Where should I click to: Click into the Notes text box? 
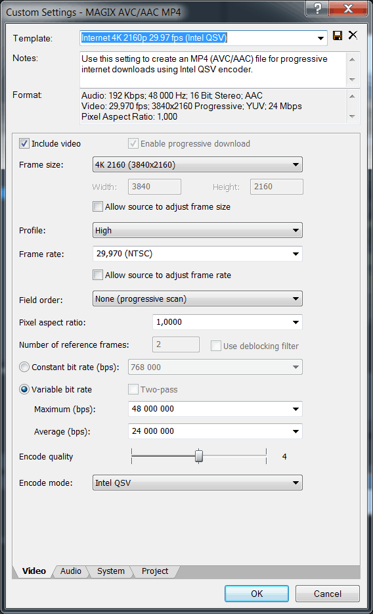point(213,70)
